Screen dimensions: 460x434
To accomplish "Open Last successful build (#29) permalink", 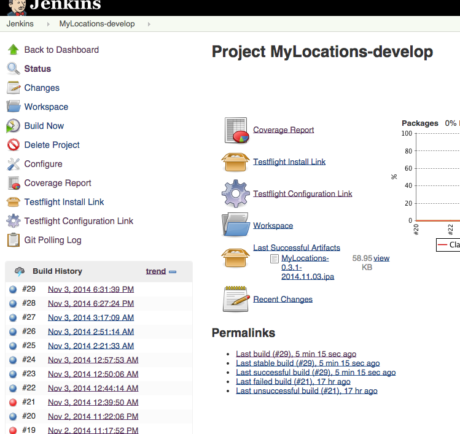I will click(x=316, y=373).
